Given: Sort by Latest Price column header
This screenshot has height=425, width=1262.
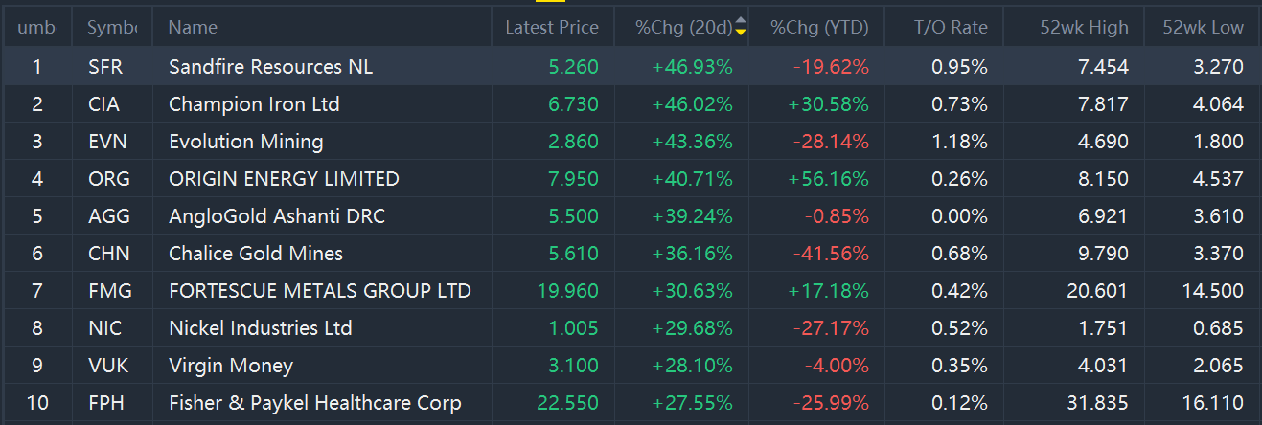Looking at the screenshot, I should (552, 28).
